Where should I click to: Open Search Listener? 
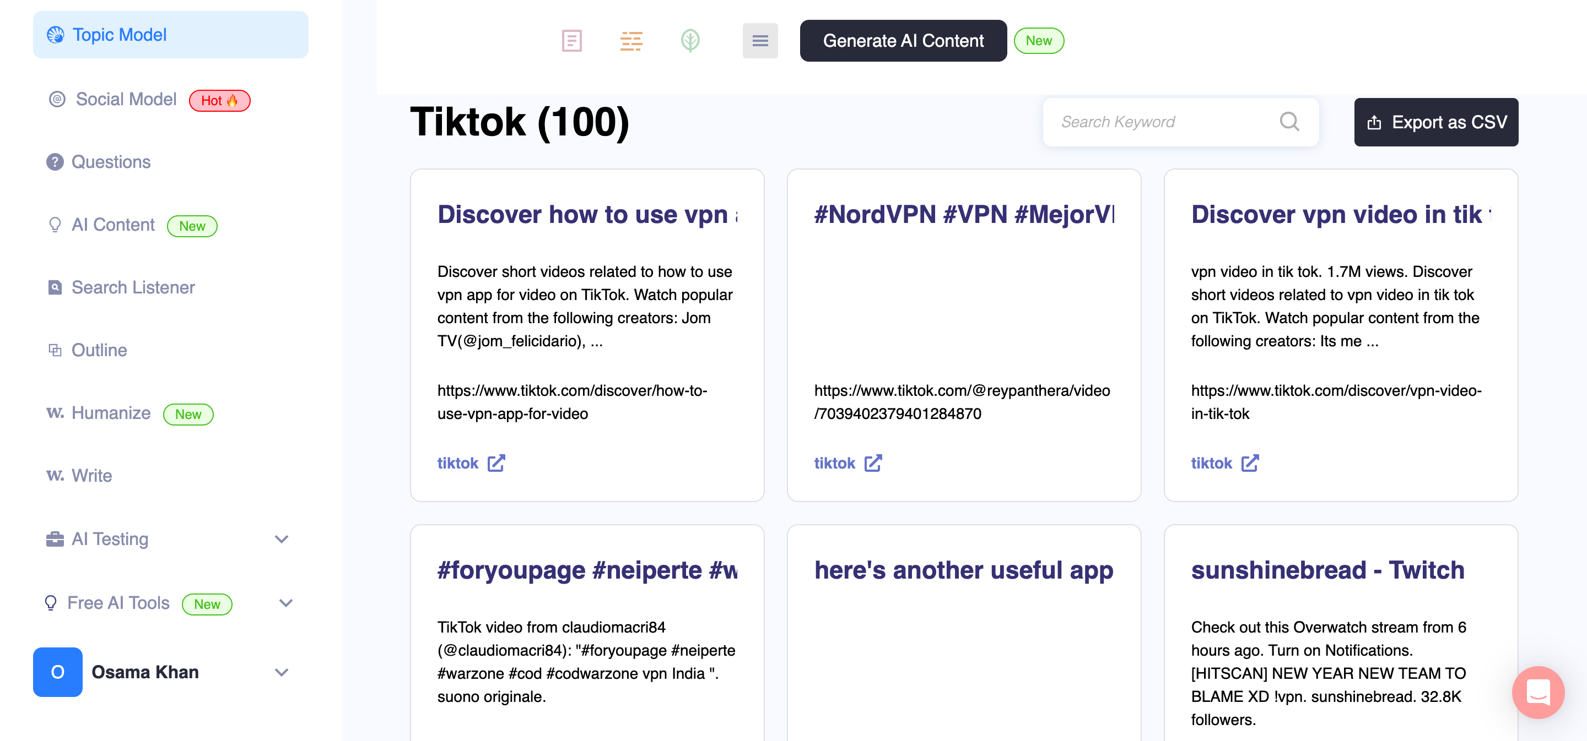click(x=133, y=287)
